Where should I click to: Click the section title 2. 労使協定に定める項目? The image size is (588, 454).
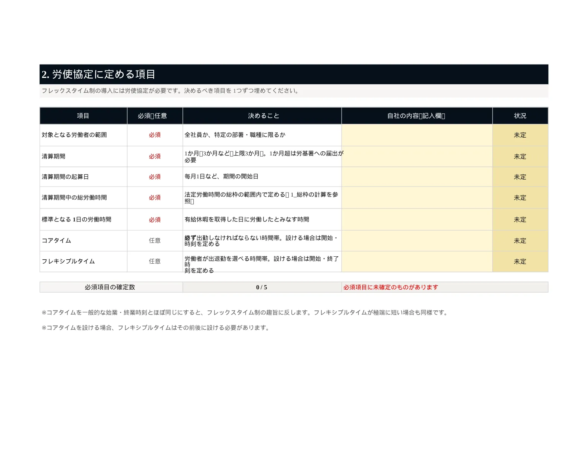98,74
